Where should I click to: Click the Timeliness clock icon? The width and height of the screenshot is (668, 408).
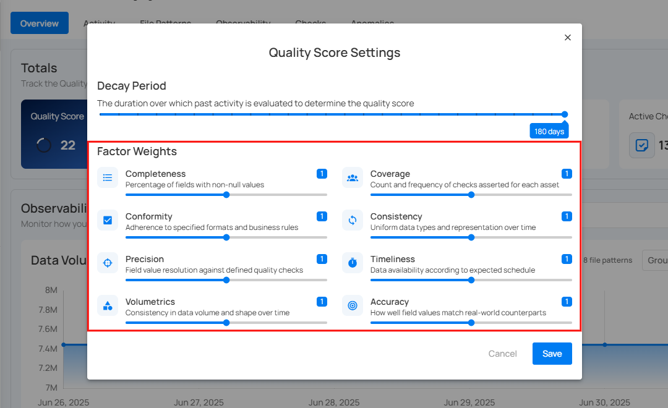coord(353,263)
